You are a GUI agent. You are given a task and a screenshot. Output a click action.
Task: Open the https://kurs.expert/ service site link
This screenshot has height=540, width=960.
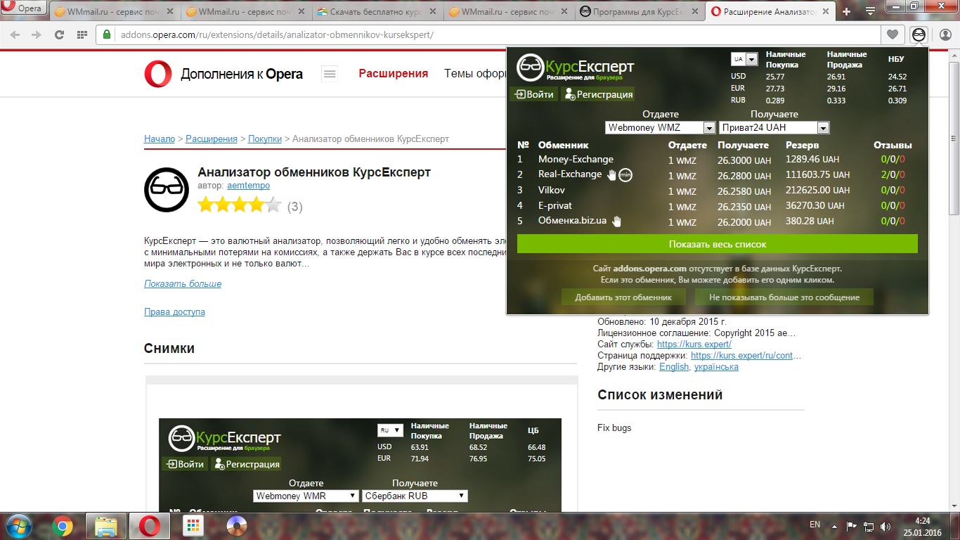click(x=694, y=345)
